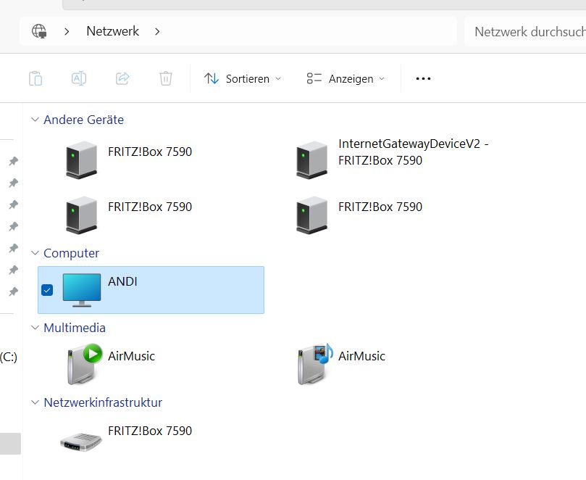Uncheck the ANDI computer checkbox
The height and width of the screenshot is (480, 586).
[47, 290]
